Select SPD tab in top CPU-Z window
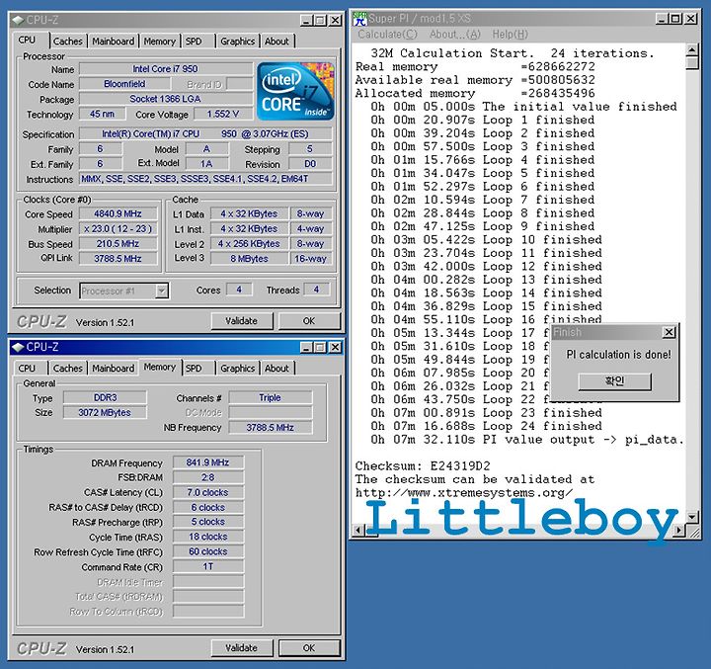The image size is (711, 669). [194, 42]
